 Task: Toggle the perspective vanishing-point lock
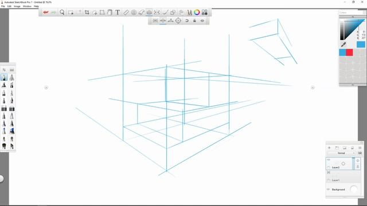tap(194, 21)
